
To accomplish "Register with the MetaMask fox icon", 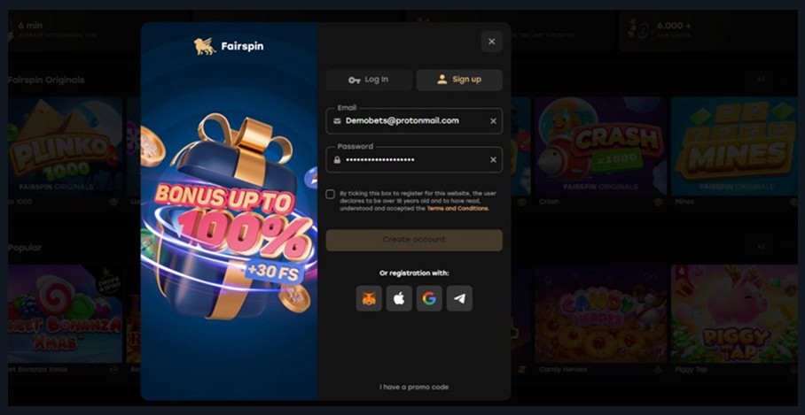I will pyautogui.click(x=369, y=298).
